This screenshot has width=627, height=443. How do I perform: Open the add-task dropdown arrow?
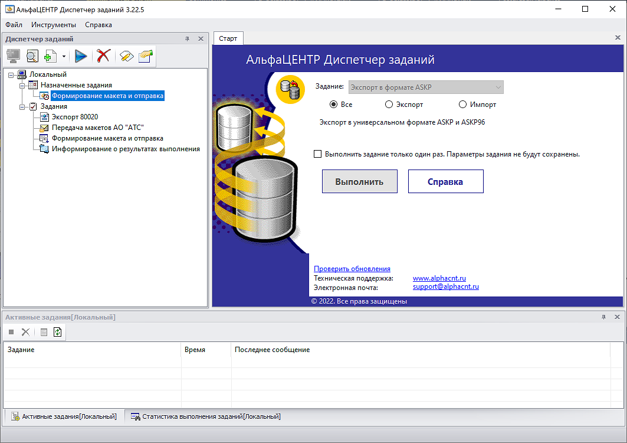[x=64, y=57]
